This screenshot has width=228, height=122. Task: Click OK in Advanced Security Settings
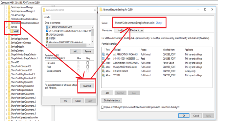pos(184,116)
